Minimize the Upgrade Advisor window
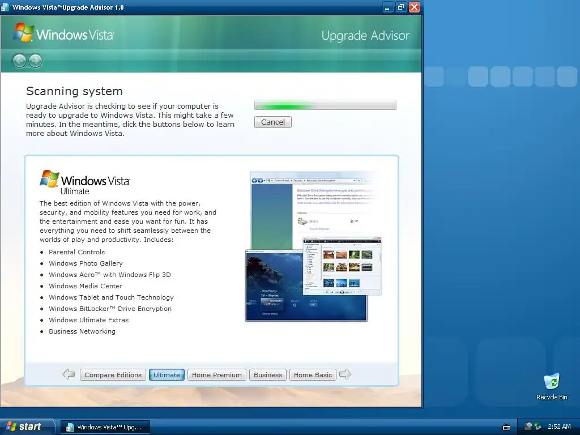The width and height of the screenshot is (580, 435). 387,7
